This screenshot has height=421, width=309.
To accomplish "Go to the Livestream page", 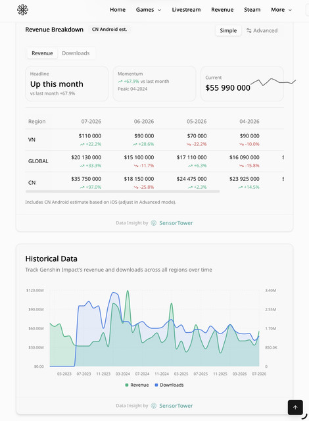I will [186, 10].
